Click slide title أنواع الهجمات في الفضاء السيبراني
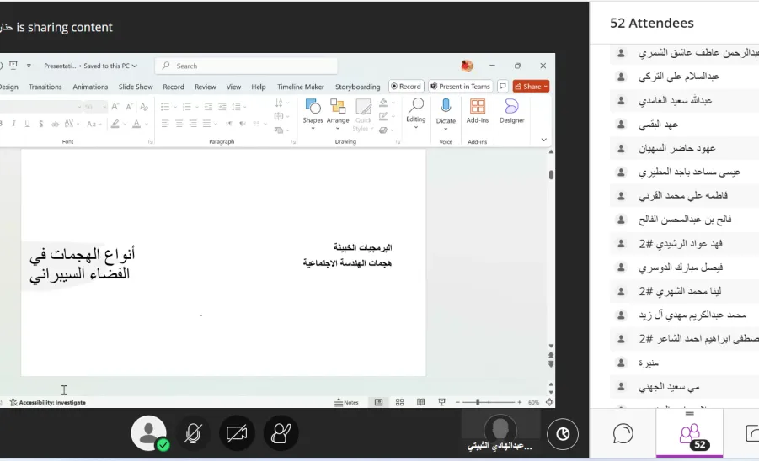This screenshot has width=759, height=461. 82,264
